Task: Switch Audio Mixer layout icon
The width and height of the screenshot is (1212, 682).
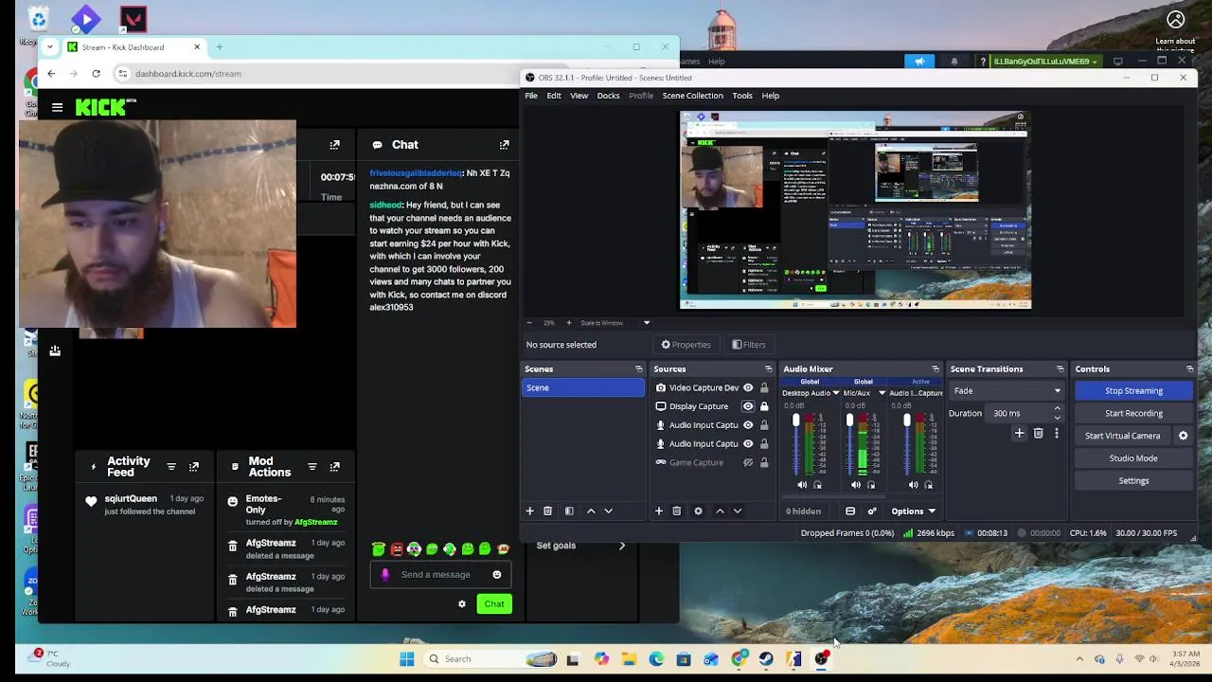Action: click(x=850, y=511)
